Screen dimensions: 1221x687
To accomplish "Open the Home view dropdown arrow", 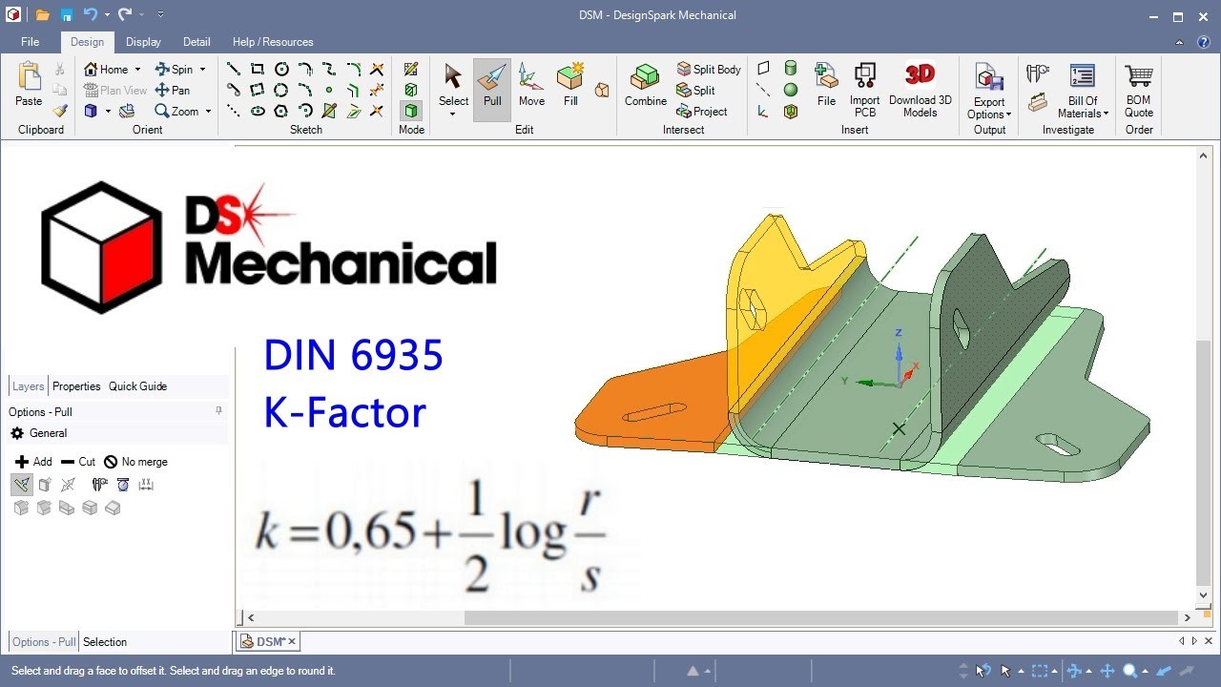I will coord(137,70).
